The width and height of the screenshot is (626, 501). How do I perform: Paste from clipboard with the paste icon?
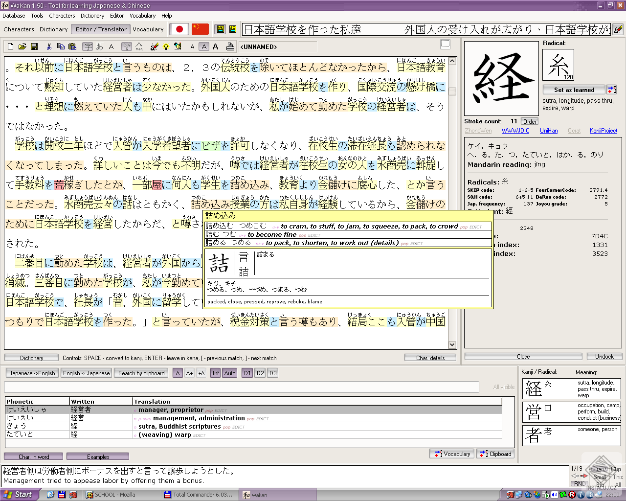click(72, 46)
